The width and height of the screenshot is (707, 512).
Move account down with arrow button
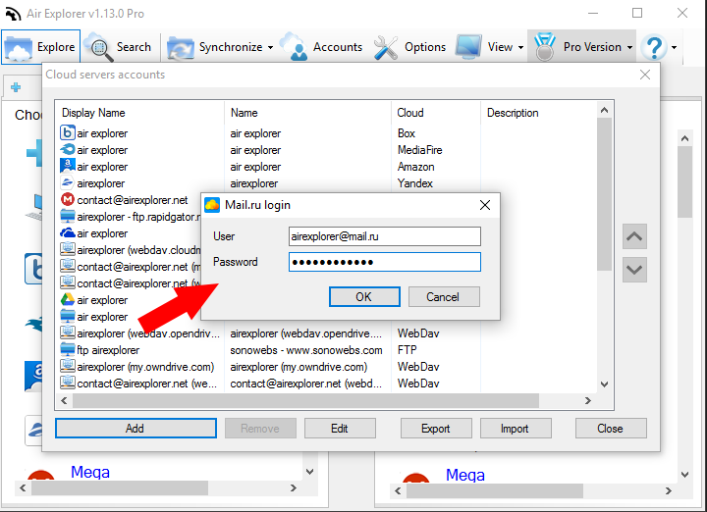[x=634, y=270]
